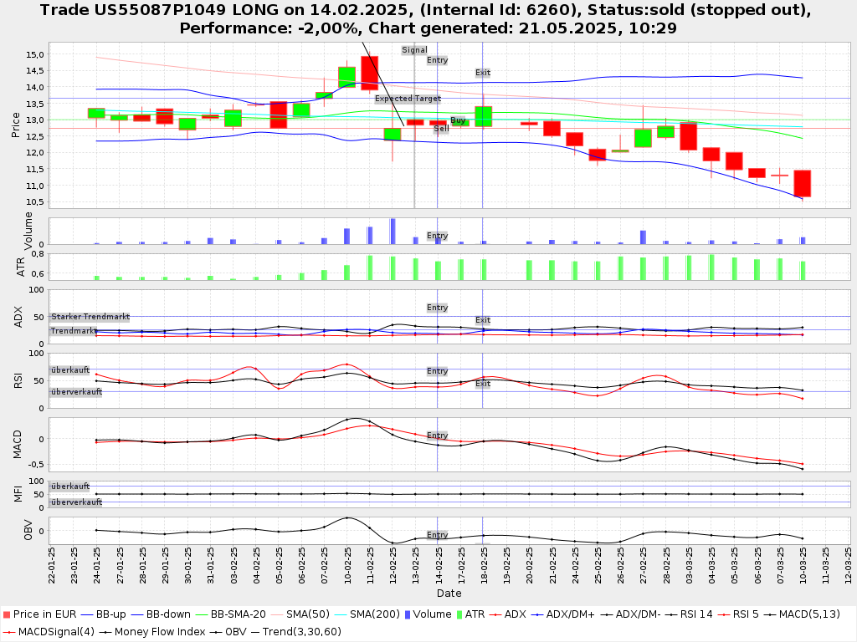857x642 pixels.
Task: Click the blue Volume legend square
Action: (408, 614)
